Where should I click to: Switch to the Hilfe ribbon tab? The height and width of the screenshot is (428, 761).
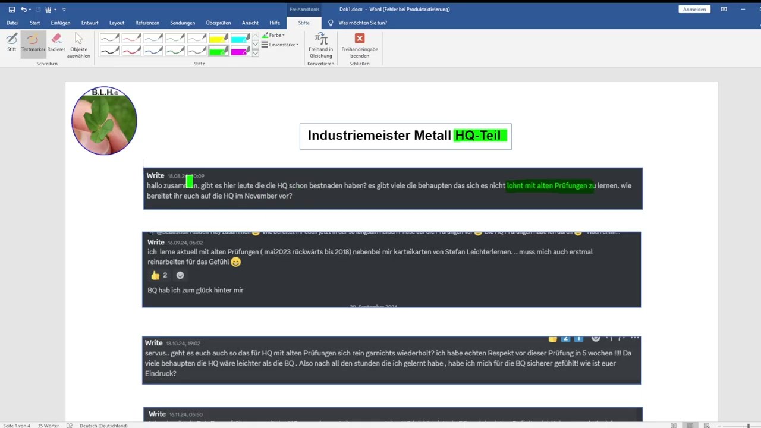point(275,23)
